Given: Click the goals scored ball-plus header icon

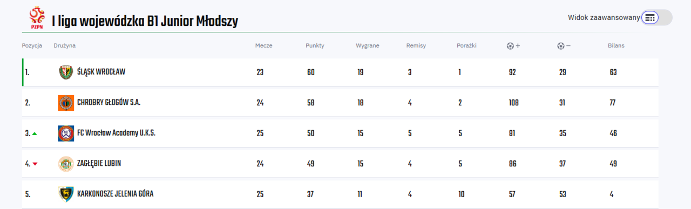Looking at the screenshot, I should point(513,46).
